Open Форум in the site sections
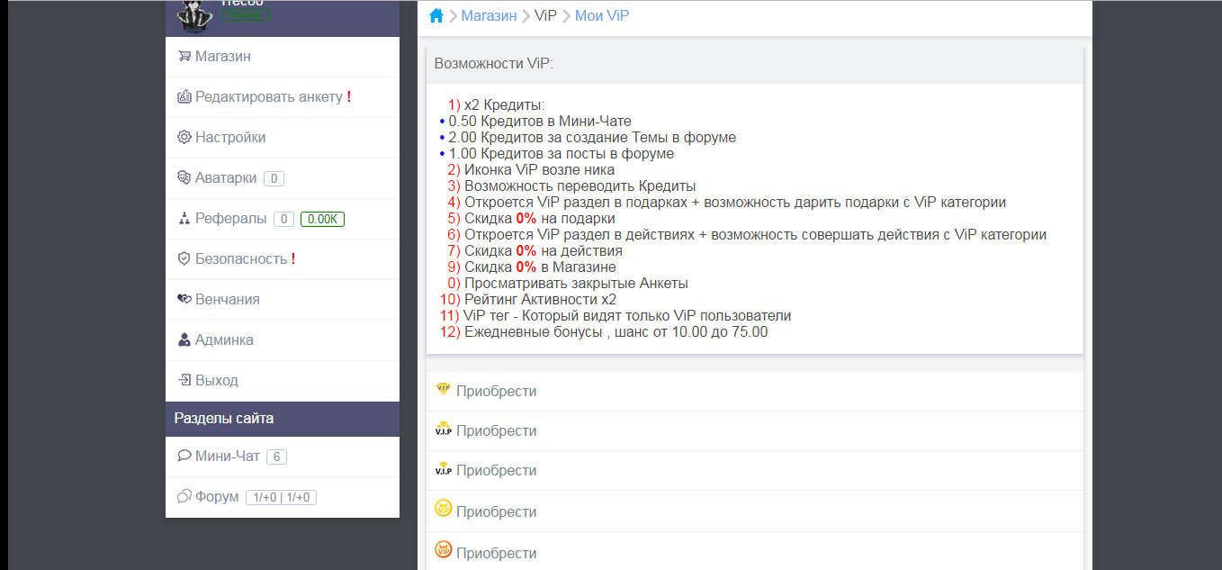 tap(217, 496)
